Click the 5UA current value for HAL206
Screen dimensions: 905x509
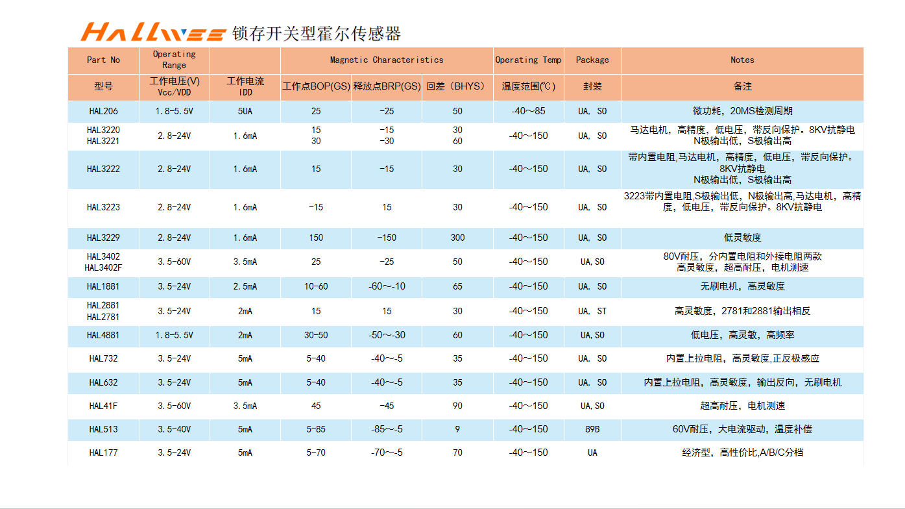click(x=245, y=111)
